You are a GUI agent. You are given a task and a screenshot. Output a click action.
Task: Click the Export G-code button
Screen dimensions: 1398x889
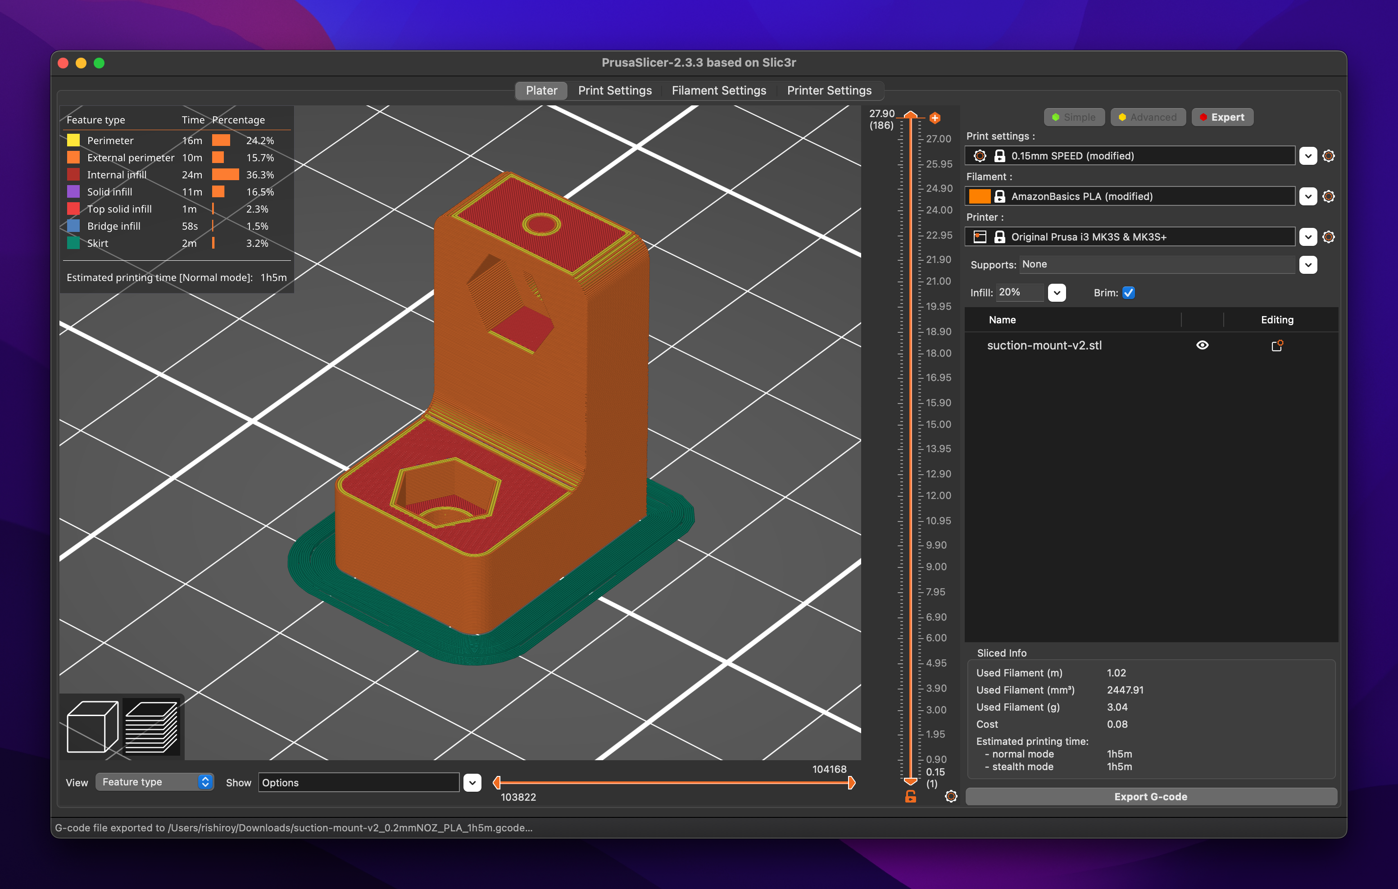(x=1150, y=797)
